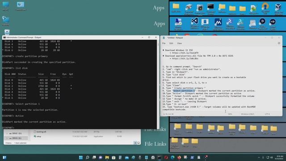Click the empty DISKPART> prompt line

pyautogui.click(x=8, y=127)
